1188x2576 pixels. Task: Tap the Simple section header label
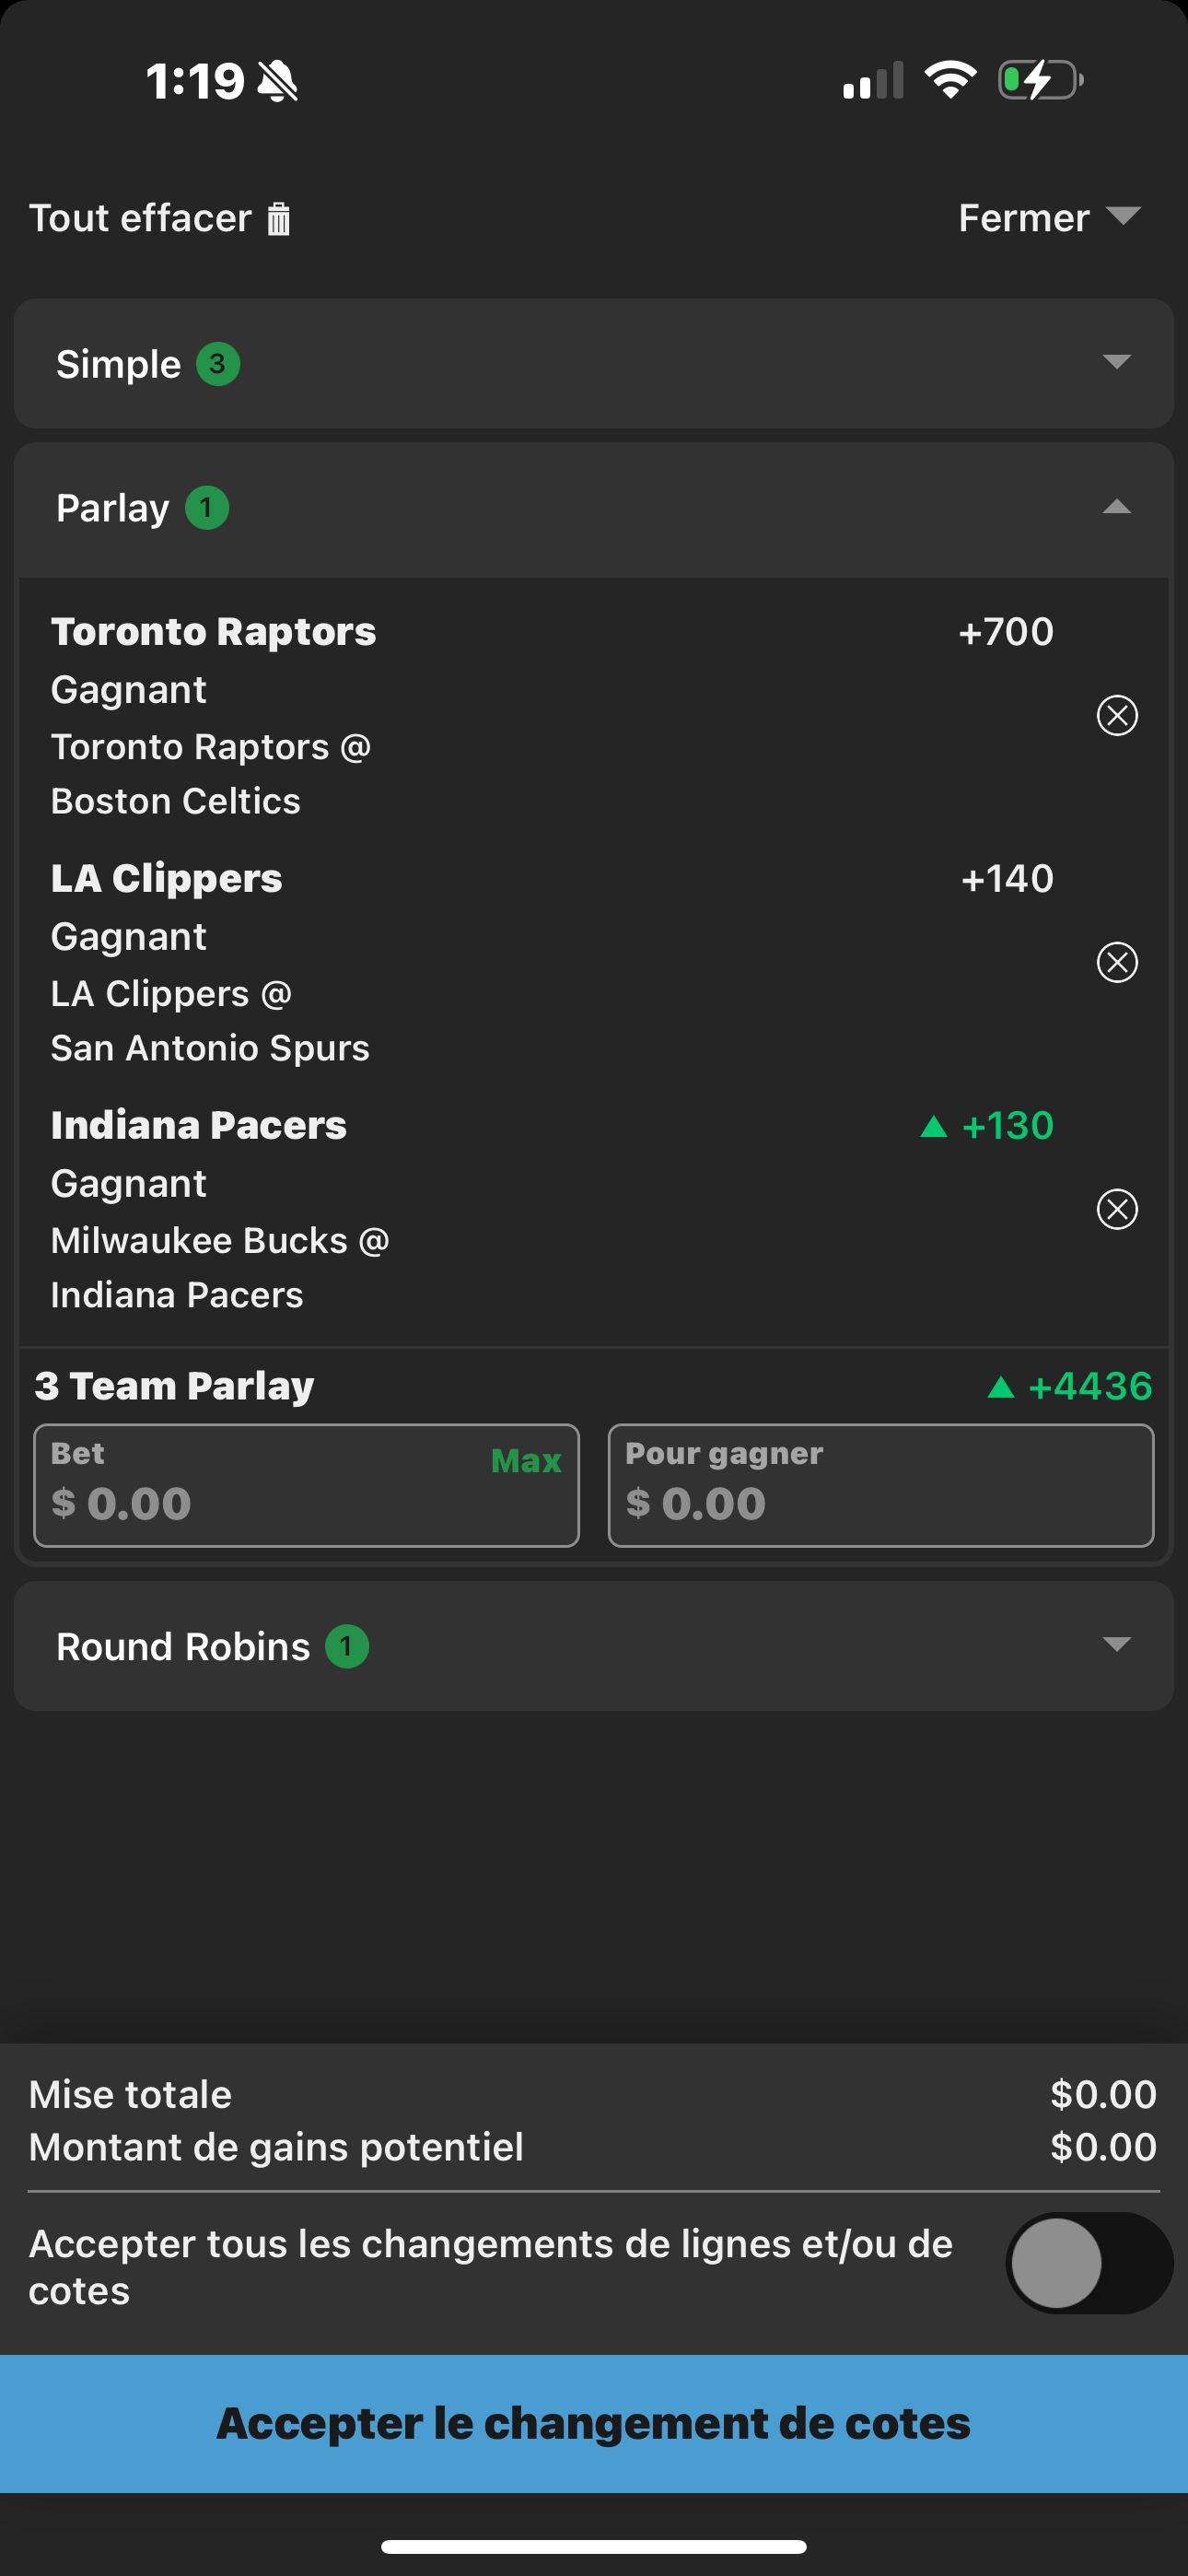118,364
